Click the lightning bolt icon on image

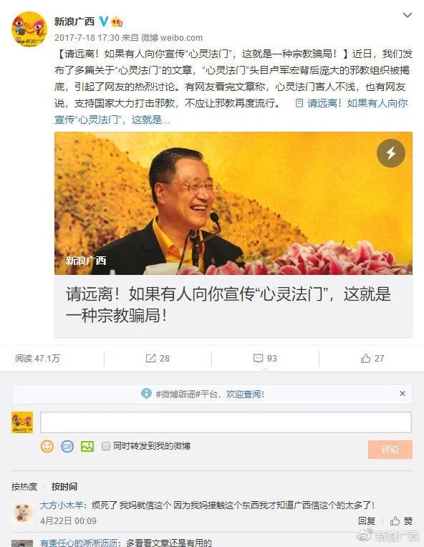pos(391,153)
